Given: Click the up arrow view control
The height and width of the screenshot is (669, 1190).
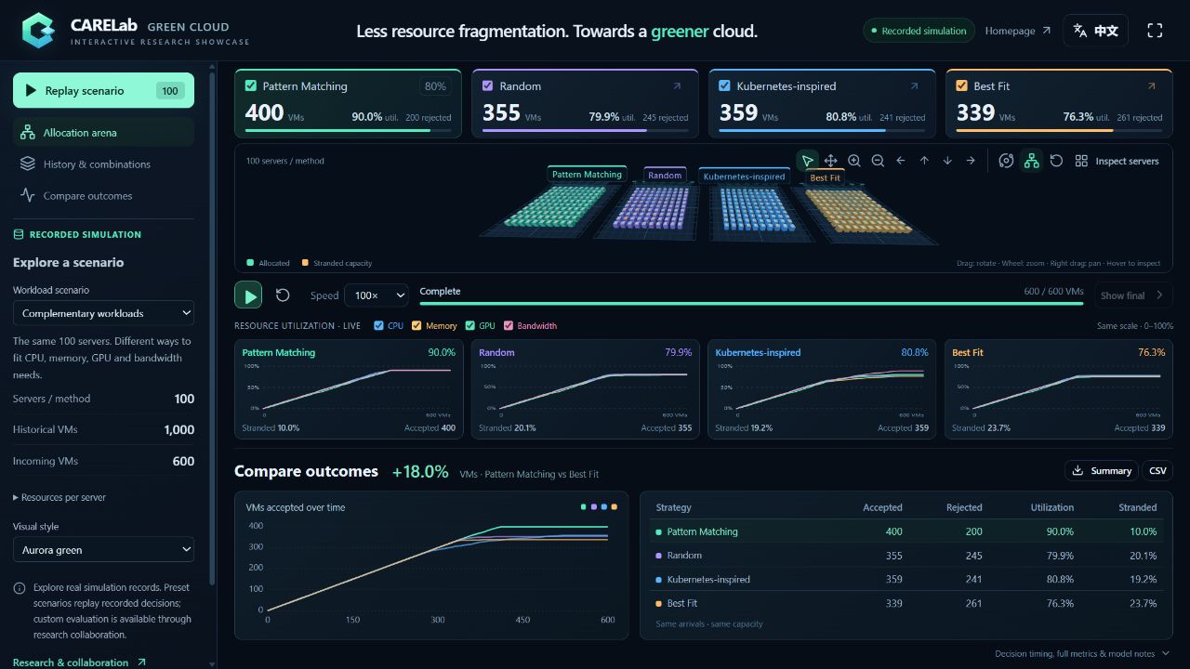Looking at the screenshot, I should 924,161.
